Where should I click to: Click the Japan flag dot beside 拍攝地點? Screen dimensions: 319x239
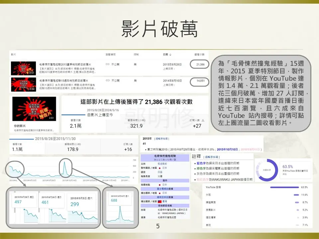(160, 185)
